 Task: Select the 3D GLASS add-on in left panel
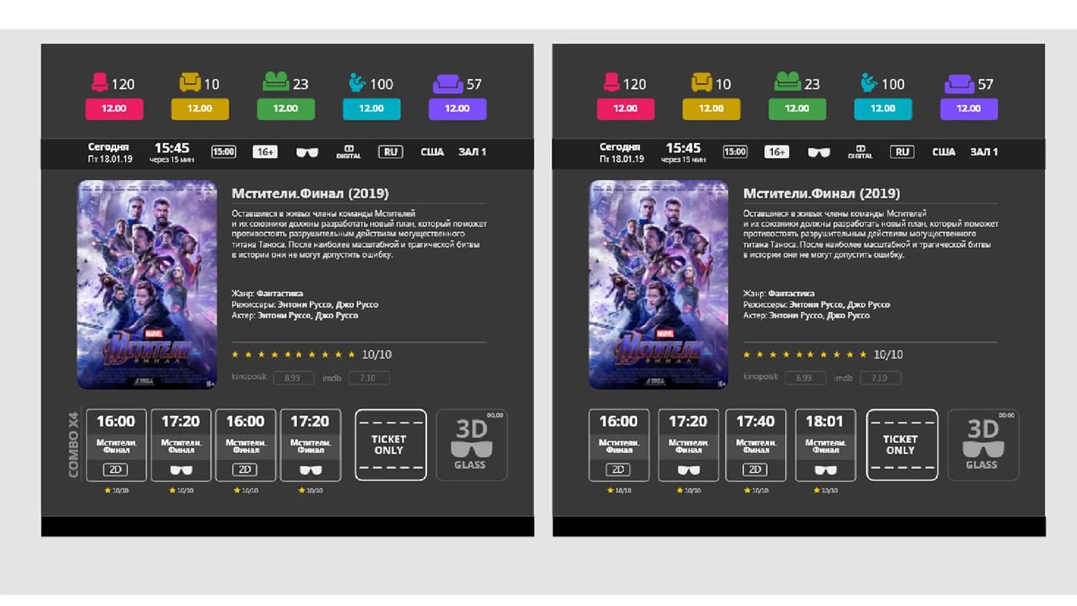(472, 445)
